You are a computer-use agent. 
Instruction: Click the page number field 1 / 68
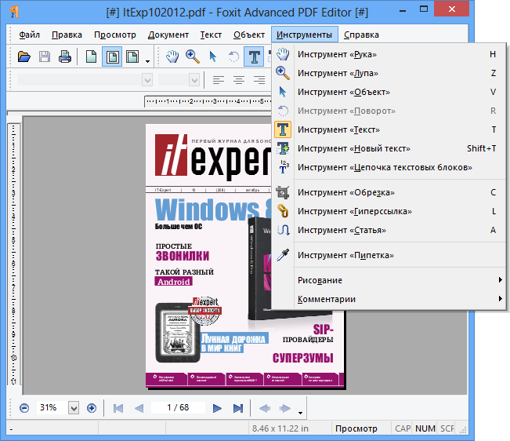coord(178,407)
